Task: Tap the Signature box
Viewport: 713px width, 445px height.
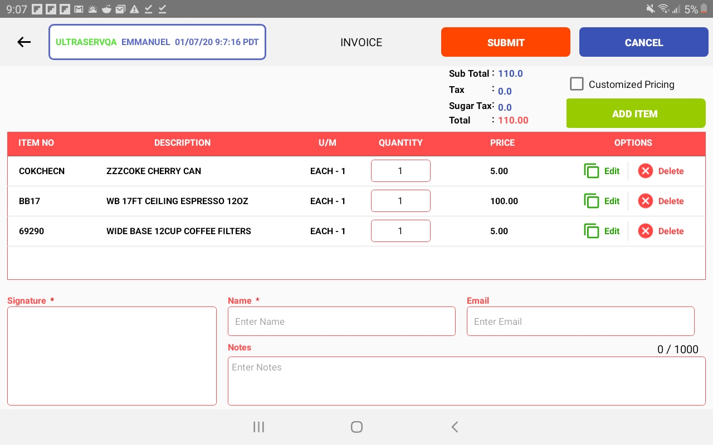Action: pos(112,356)
